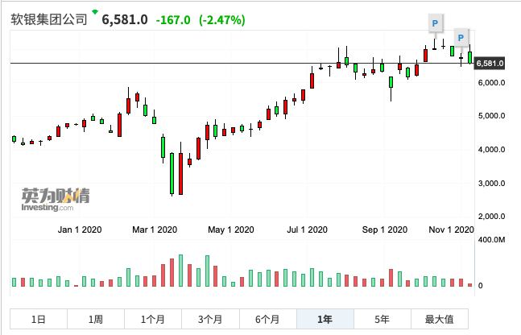The image size is (521, 335).
Task: Switch to the 6个月 range
Action: coord(268,319)
